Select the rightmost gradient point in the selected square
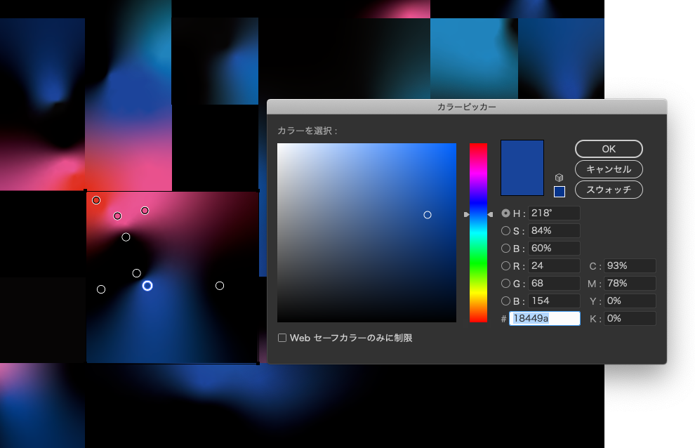The width and height of the screenshot is (695, 448). [x=220, y=286]
